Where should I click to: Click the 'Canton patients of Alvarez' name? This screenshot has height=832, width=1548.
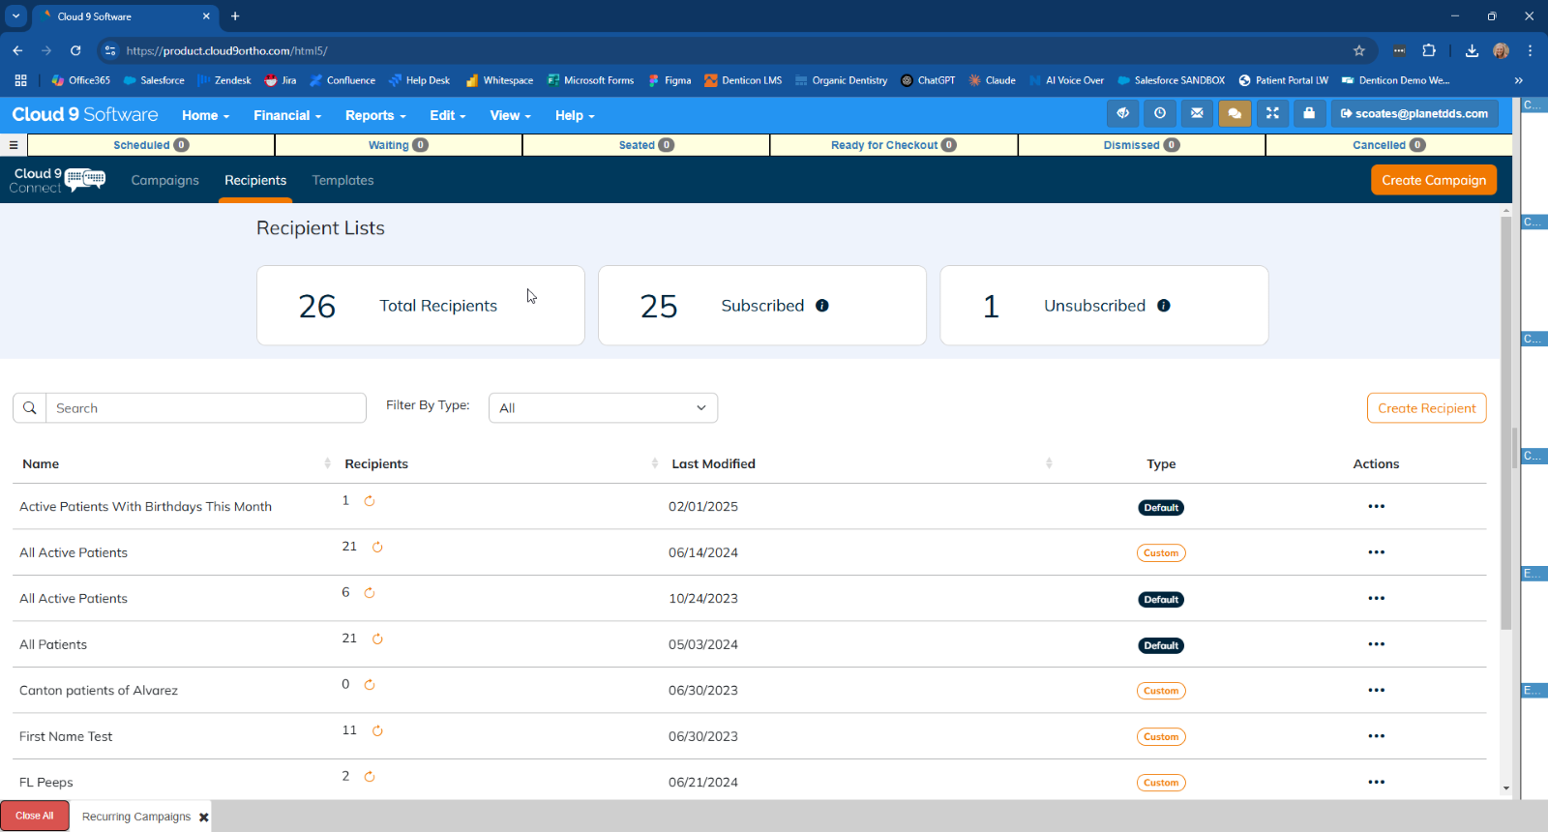(99, 691)
